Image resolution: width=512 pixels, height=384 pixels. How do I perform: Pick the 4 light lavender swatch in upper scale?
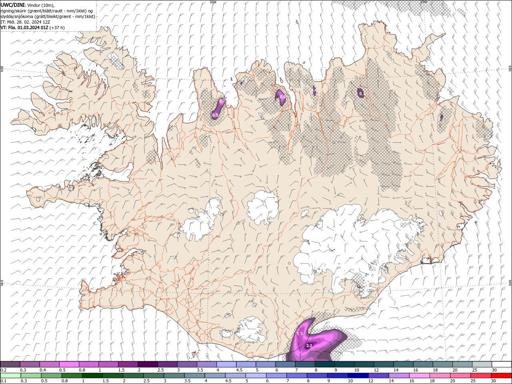(226, 364)
